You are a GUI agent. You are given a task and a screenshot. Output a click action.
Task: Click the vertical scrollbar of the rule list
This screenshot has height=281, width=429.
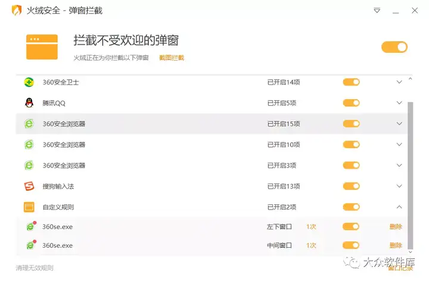click(x=410, y=175)
